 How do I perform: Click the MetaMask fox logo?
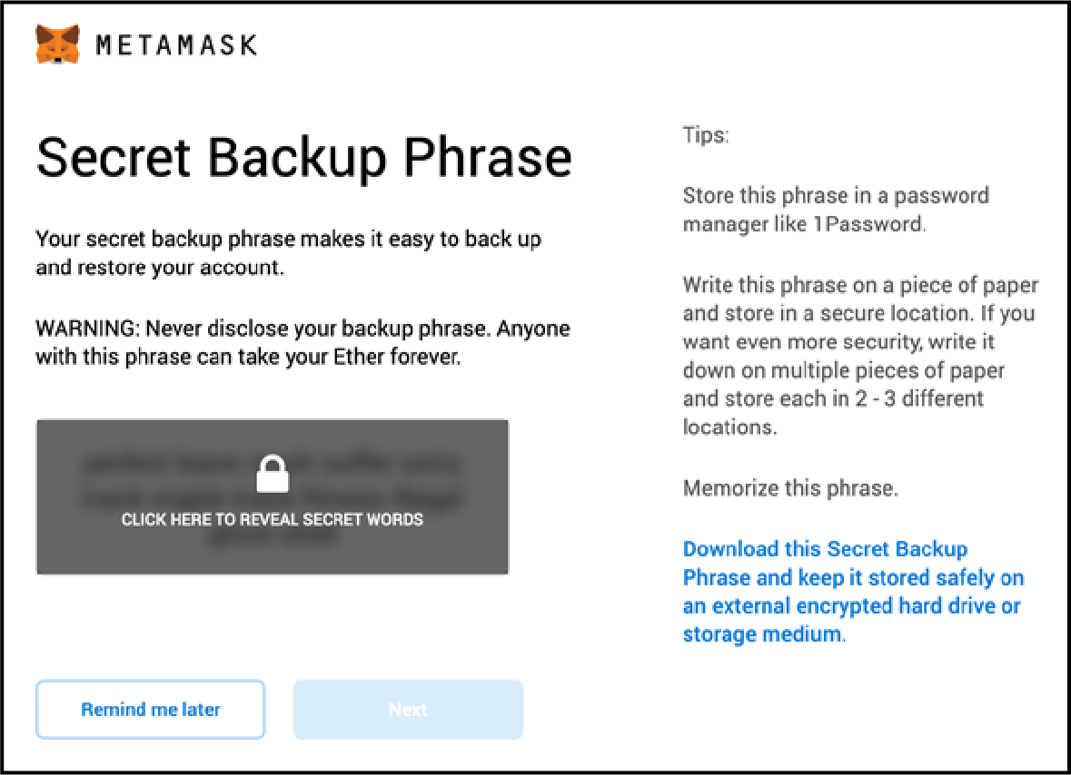[57, 44]
